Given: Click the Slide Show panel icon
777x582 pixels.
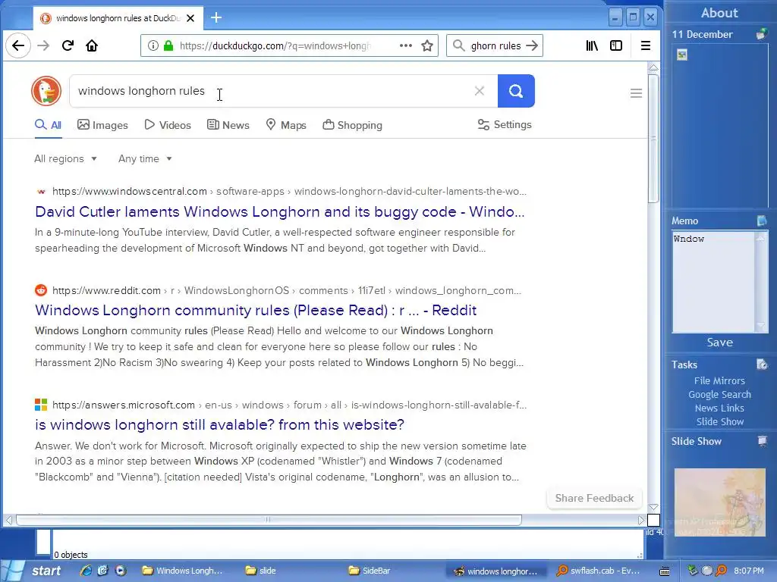Looking at the screenshot, I should 762,441.
